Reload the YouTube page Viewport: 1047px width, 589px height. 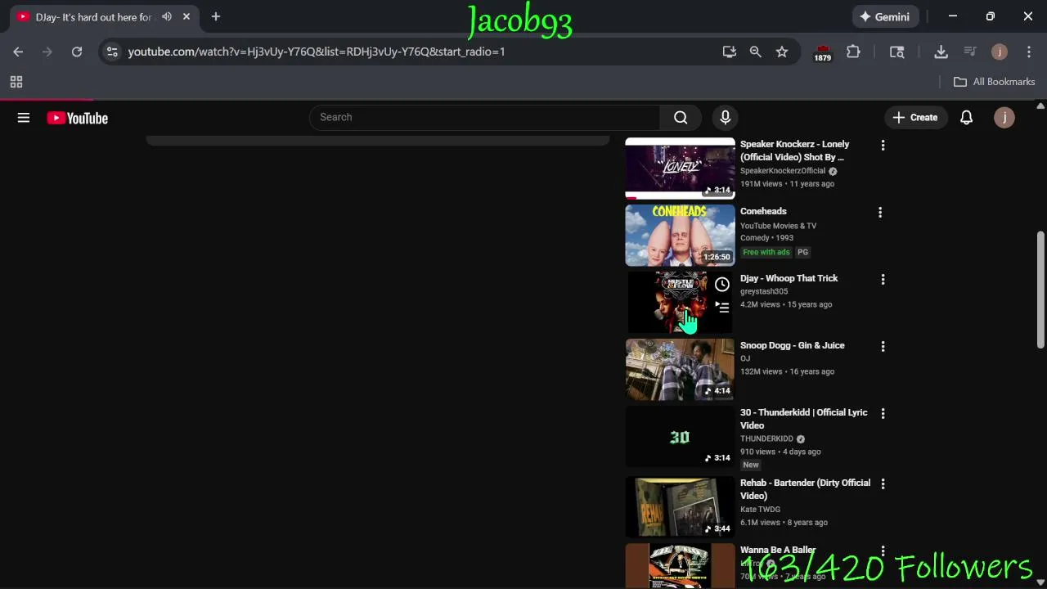tap(77, 52)
